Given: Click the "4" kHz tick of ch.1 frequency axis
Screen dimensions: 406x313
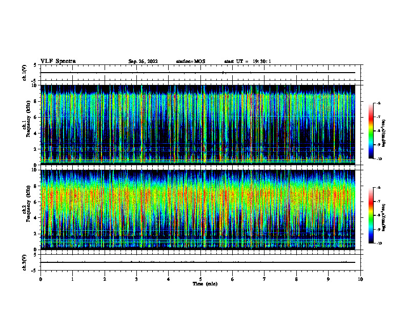Looking at the screenshot, I should [x=35, y=133].
